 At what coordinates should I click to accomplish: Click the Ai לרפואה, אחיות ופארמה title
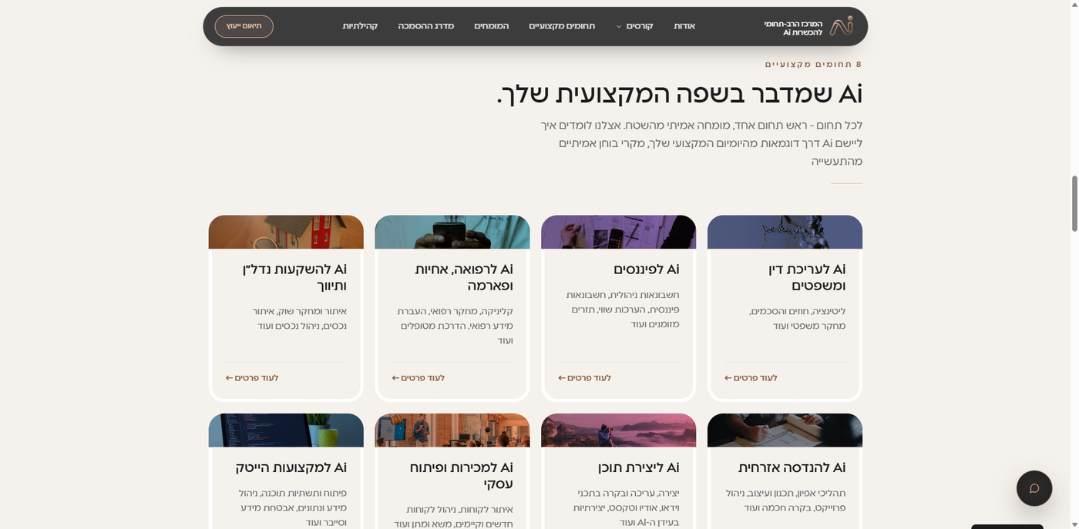[464, 277]
